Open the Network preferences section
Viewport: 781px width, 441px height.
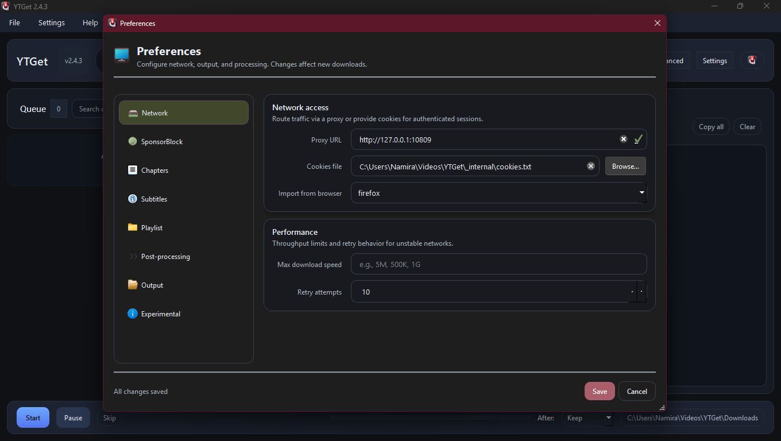coord(184,113)
